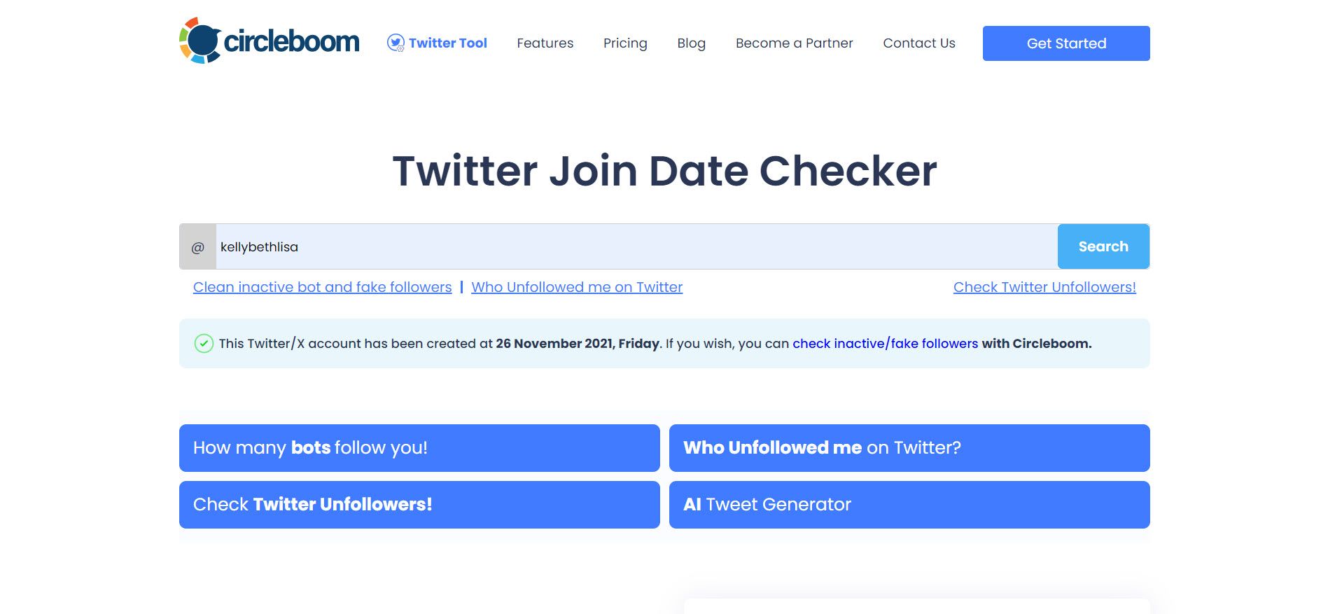The height and width of the screenshot is (614, 1328).
Task: Click Who Unfollowed me on Twitter link
Action: coord(577,287)
